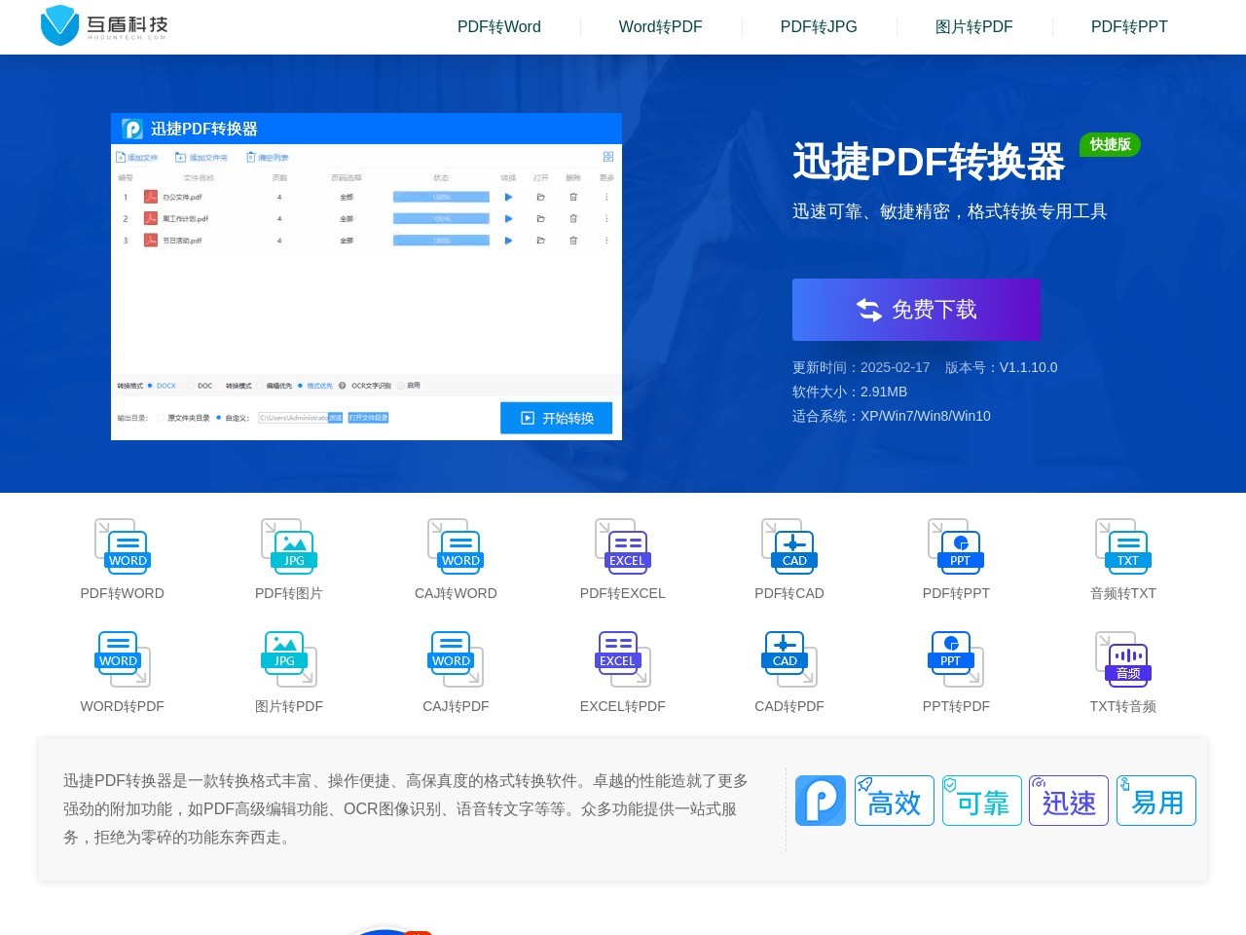Screen dimensions: 1246x935
Task: Open the PDF转WORD converter icon
Action: click(x=122, y=545)
